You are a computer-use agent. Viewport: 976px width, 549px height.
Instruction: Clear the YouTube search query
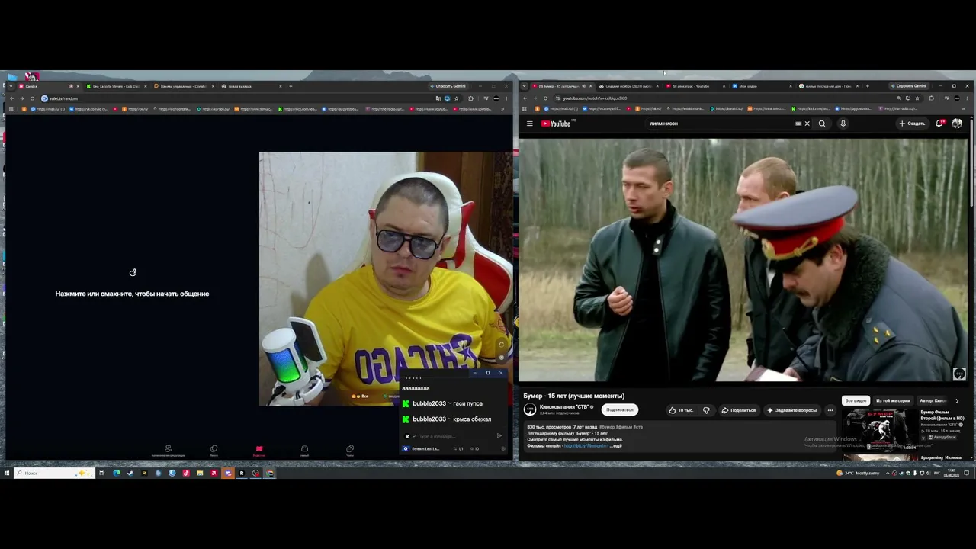click(x=807, y=124)
